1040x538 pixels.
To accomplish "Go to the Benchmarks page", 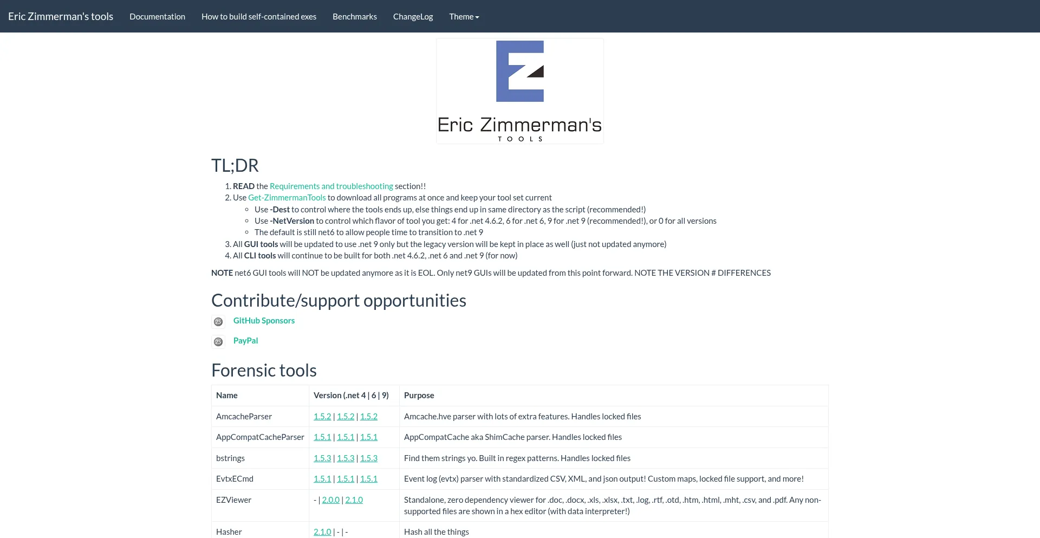I will [x=354, y=17].
